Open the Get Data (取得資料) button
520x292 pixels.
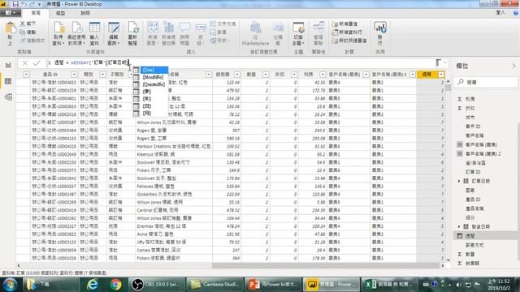point(59,33)
